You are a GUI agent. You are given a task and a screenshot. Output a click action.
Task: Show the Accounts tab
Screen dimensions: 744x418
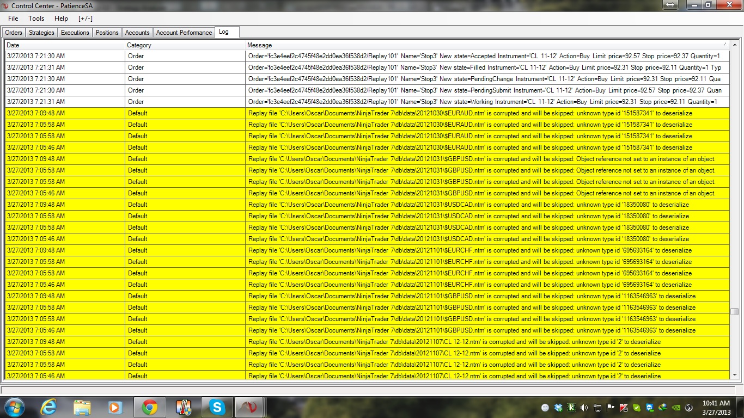pyautogui.click(x=137, y=33)
